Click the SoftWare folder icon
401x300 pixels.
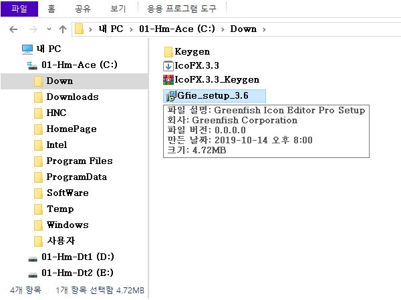coord(38,193)
